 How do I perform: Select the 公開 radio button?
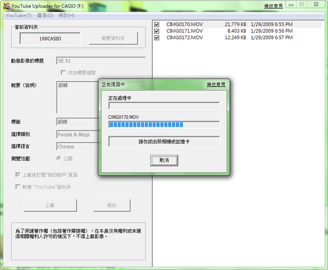(59, 158)
